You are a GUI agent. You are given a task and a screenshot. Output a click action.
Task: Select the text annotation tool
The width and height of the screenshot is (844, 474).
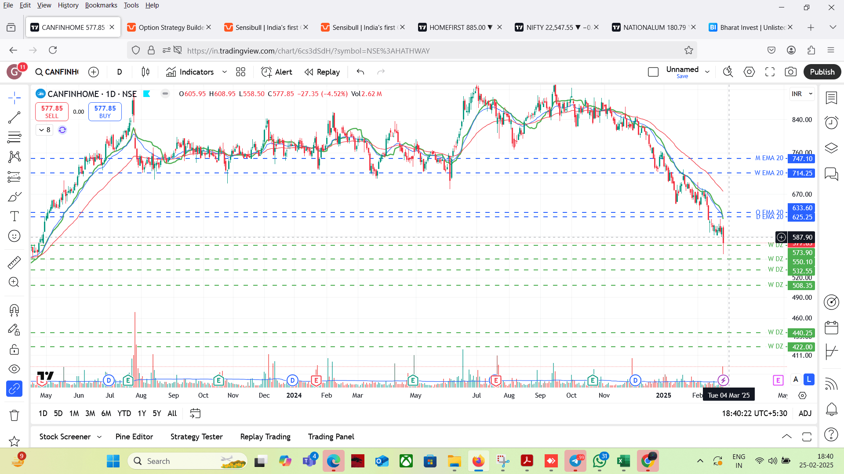(14, 216)
